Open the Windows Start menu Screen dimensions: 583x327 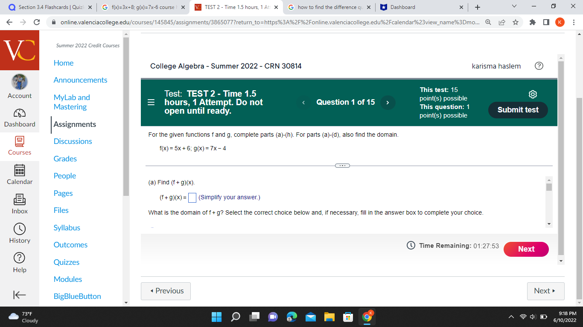[217, 317]
